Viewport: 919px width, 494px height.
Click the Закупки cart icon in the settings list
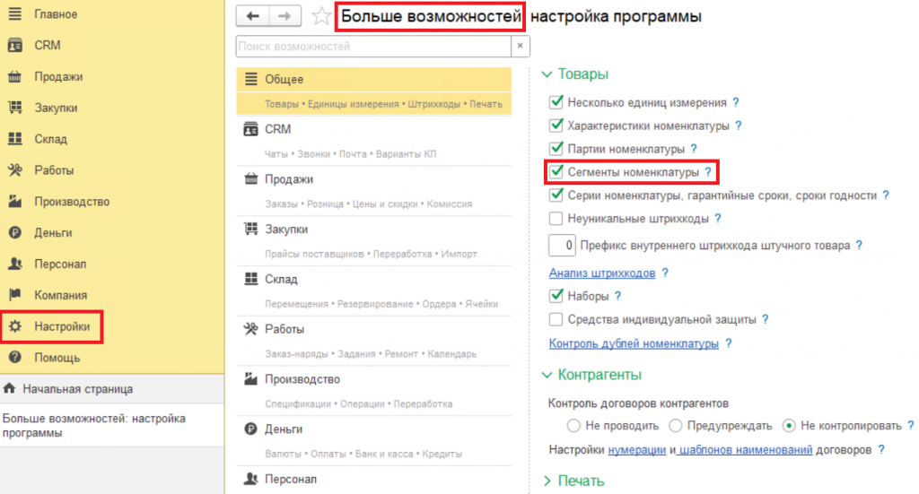click(251, 229)
